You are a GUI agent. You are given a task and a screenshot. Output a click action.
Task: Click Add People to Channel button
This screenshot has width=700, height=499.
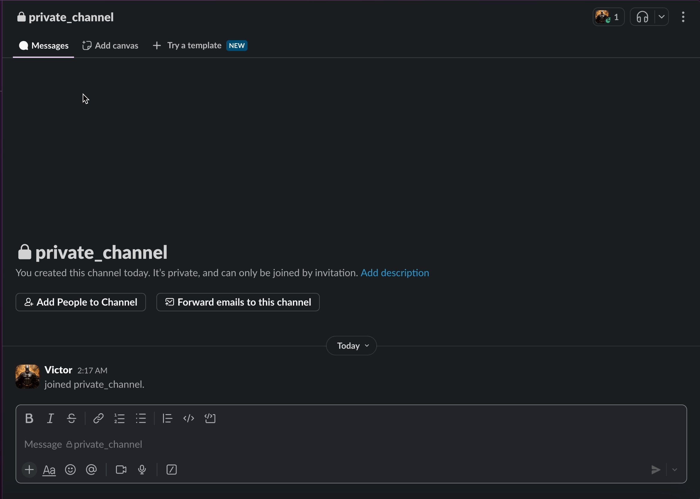(x=80, y=302)
